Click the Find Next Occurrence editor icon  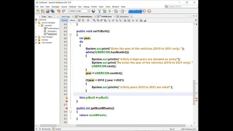coord(102,20)
